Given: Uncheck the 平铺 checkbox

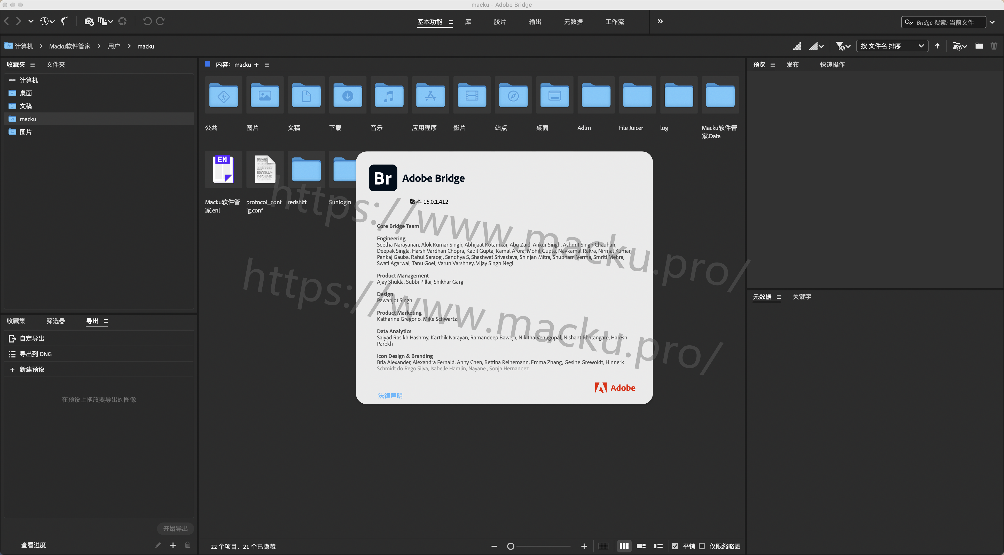Looking at the screenshot, I should (x=675, y=546).
